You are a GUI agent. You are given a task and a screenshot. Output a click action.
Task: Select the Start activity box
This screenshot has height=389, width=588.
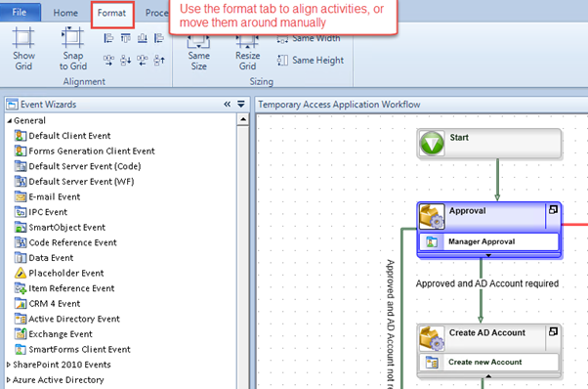pos(489,144)
